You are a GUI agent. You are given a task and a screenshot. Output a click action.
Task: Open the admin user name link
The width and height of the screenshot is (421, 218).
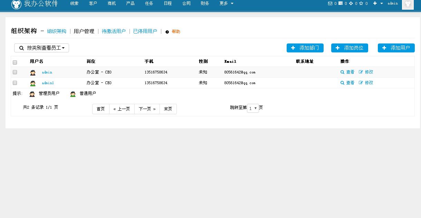click(47, 72)
